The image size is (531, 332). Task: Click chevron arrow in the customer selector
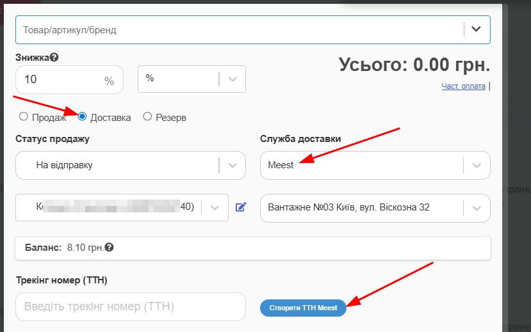tap(215, 207)
